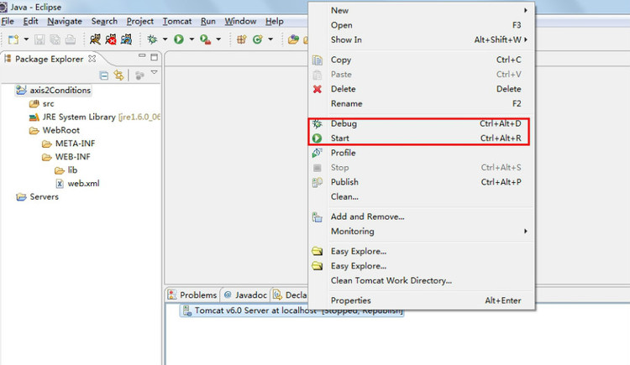Switch to the Problems tab
Screen dimensions: 630x365
click(192, 295)
